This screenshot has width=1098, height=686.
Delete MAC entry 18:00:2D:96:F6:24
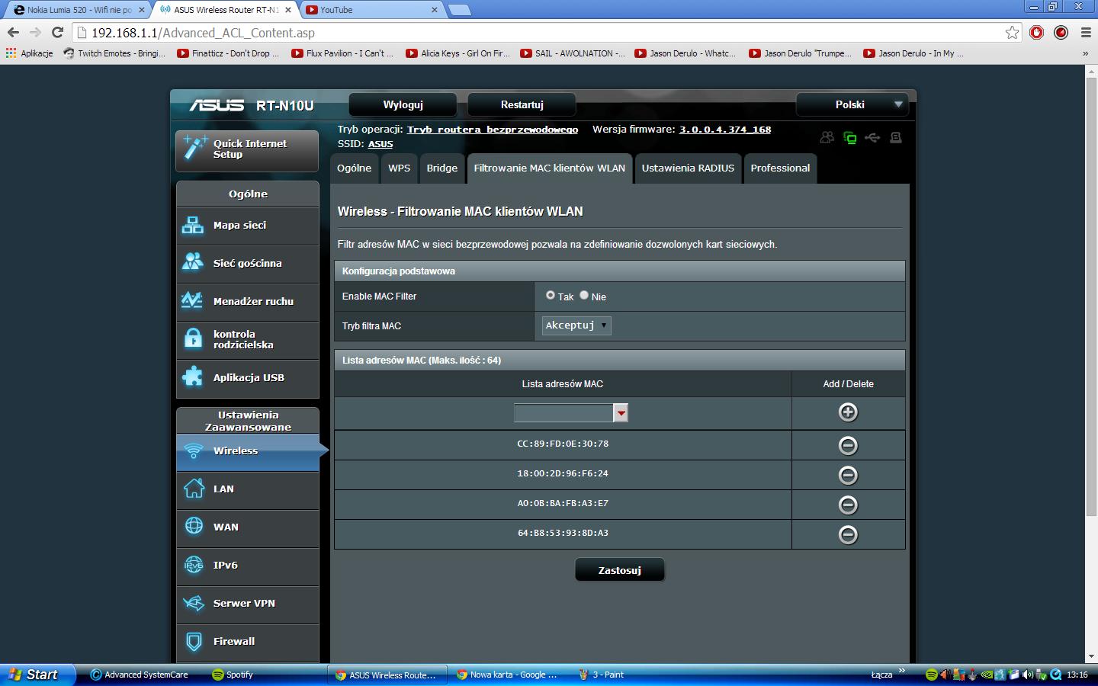(848, 475)
